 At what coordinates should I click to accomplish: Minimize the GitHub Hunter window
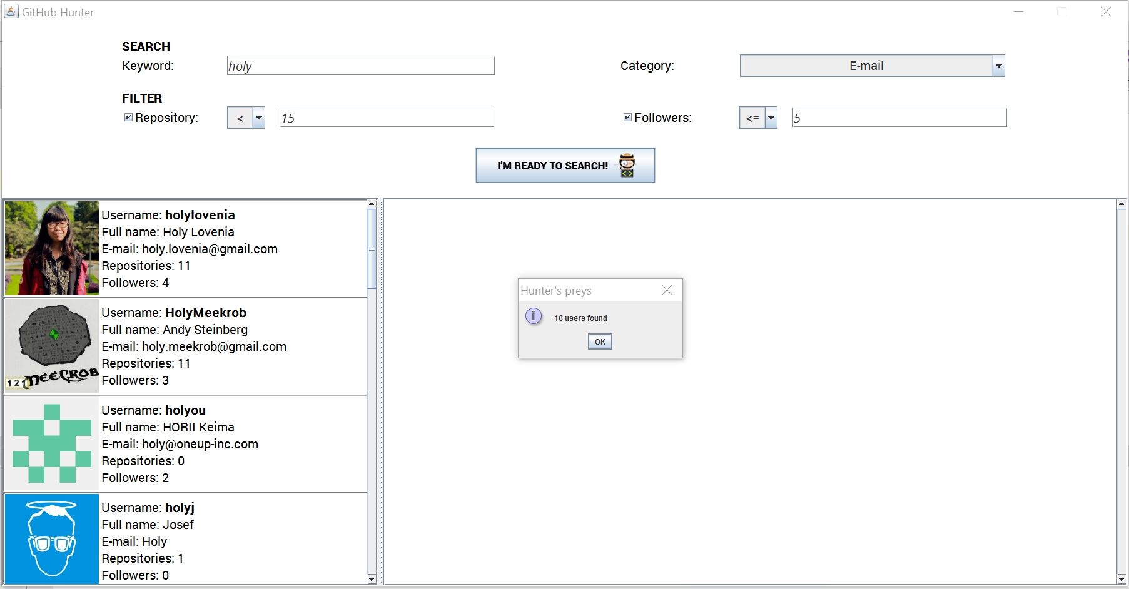[x=1018, y=12]
